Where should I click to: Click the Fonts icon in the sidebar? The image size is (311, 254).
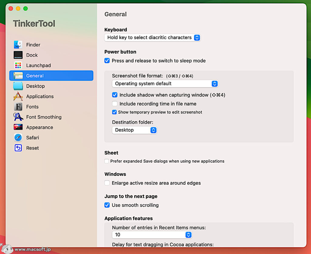click(x=19, y=107)
